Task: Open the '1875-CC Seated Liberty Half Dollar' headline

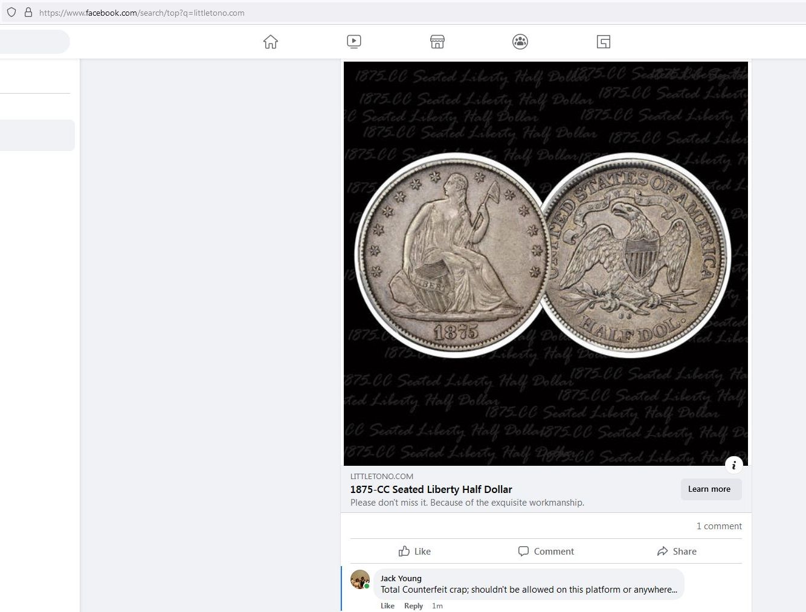Action: [x=431, y=489]
